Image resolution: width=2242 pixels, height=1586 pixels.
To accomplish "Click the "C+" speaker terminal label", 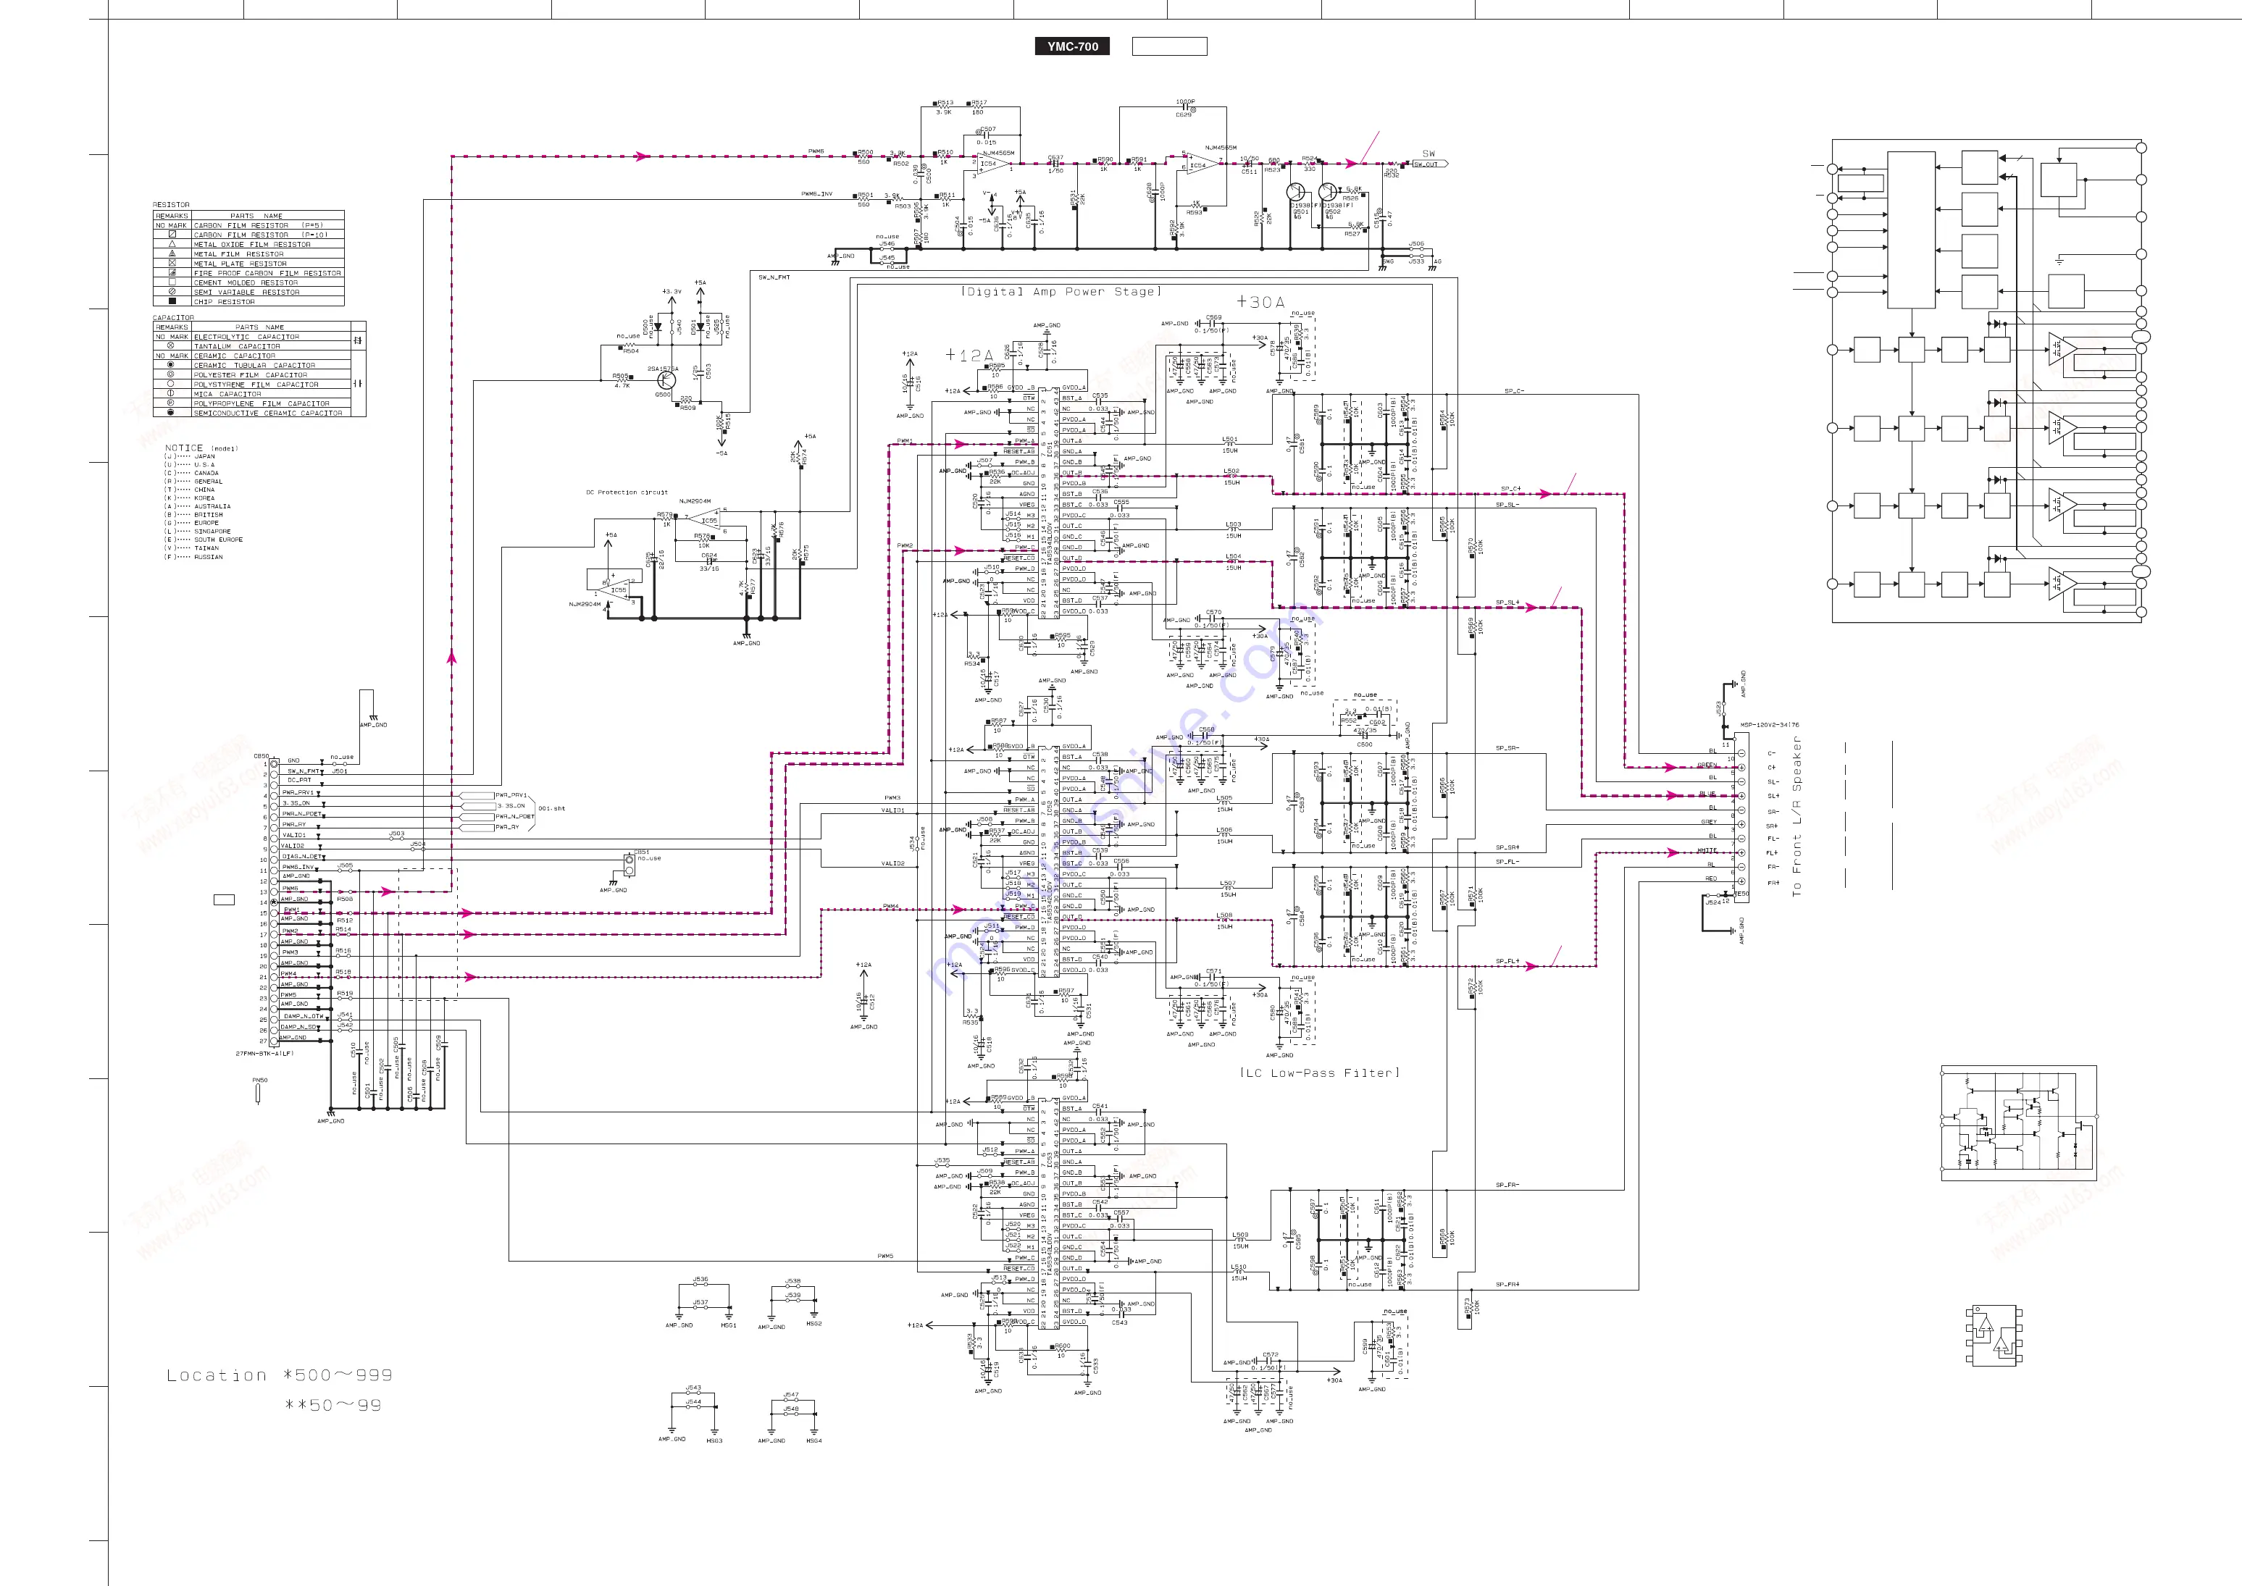I will 1772,768.
